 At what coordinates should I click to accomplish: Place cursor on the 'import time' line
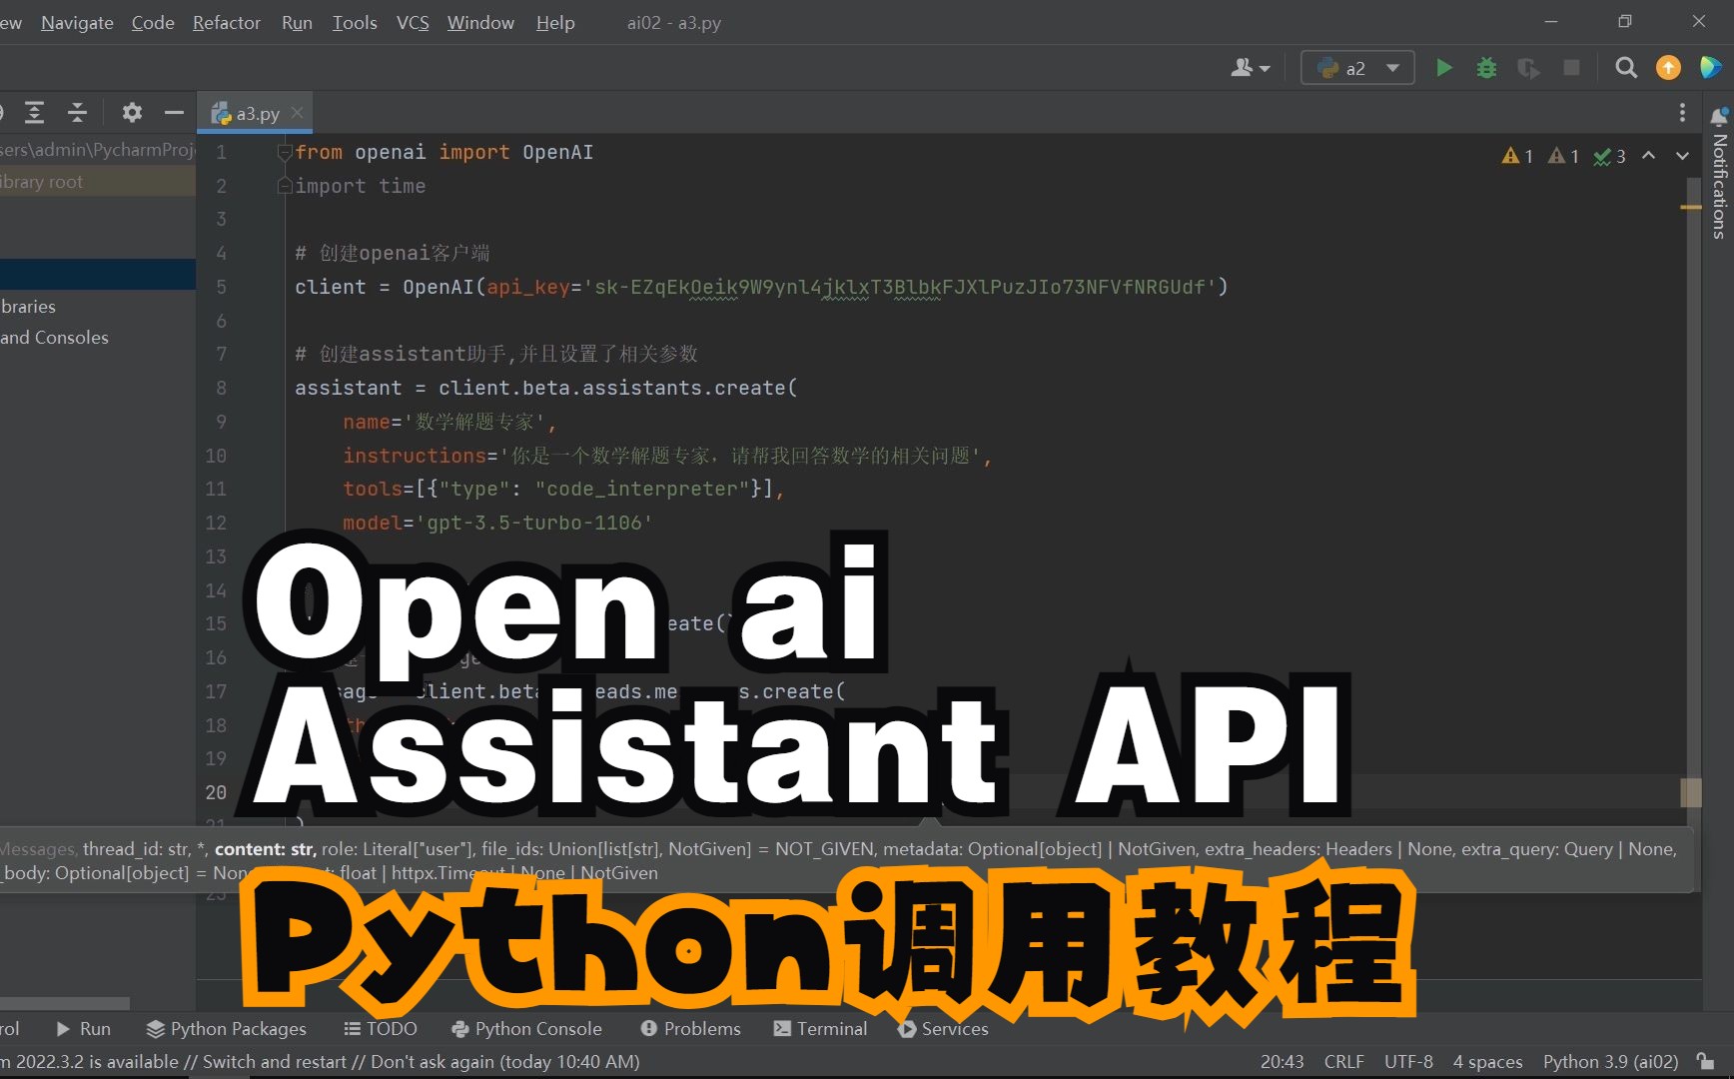(360, 186)
